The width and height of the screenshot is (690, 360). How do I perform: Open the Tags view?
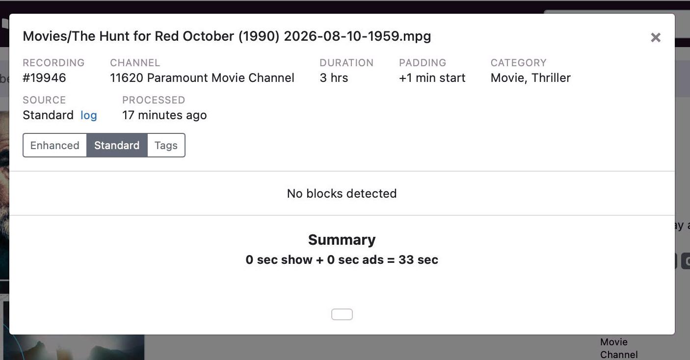pos(166,145)
